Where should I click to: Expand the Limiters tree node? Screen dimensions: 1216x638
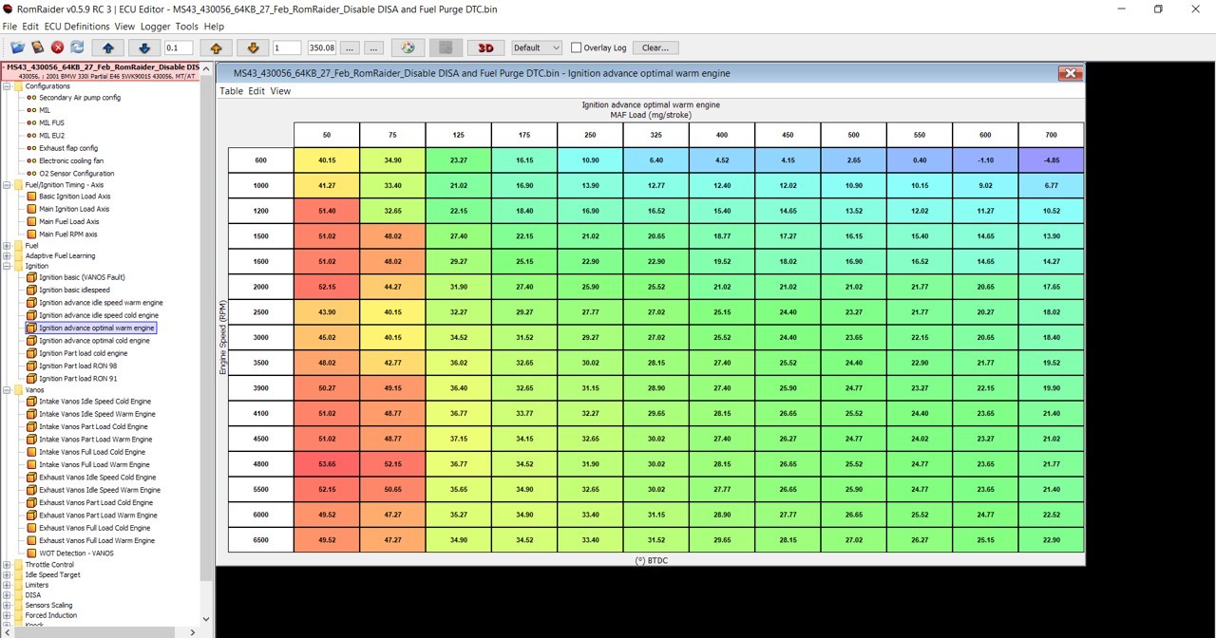point(7,585)
